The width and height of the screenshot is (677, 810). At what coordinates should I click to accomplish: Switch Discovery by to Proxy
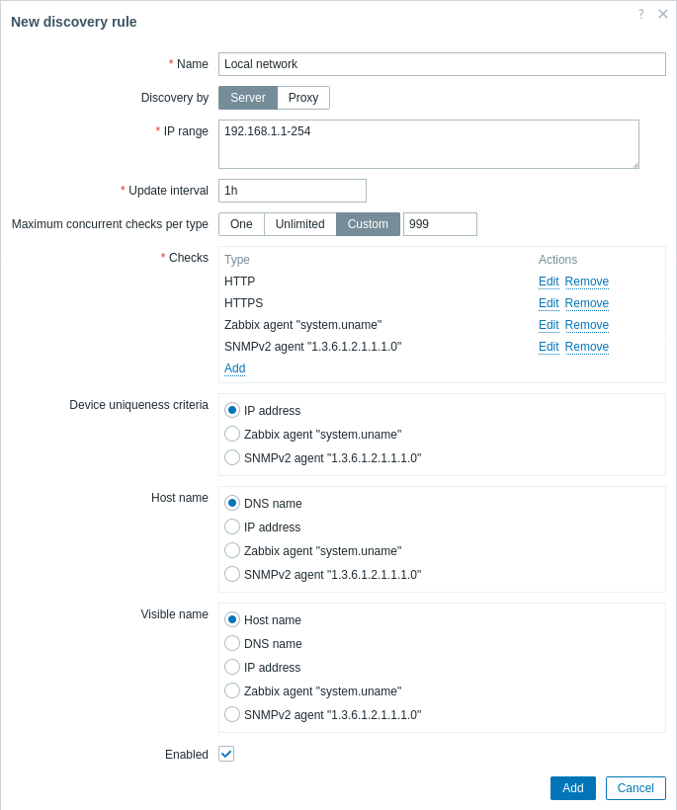point(303,98)
